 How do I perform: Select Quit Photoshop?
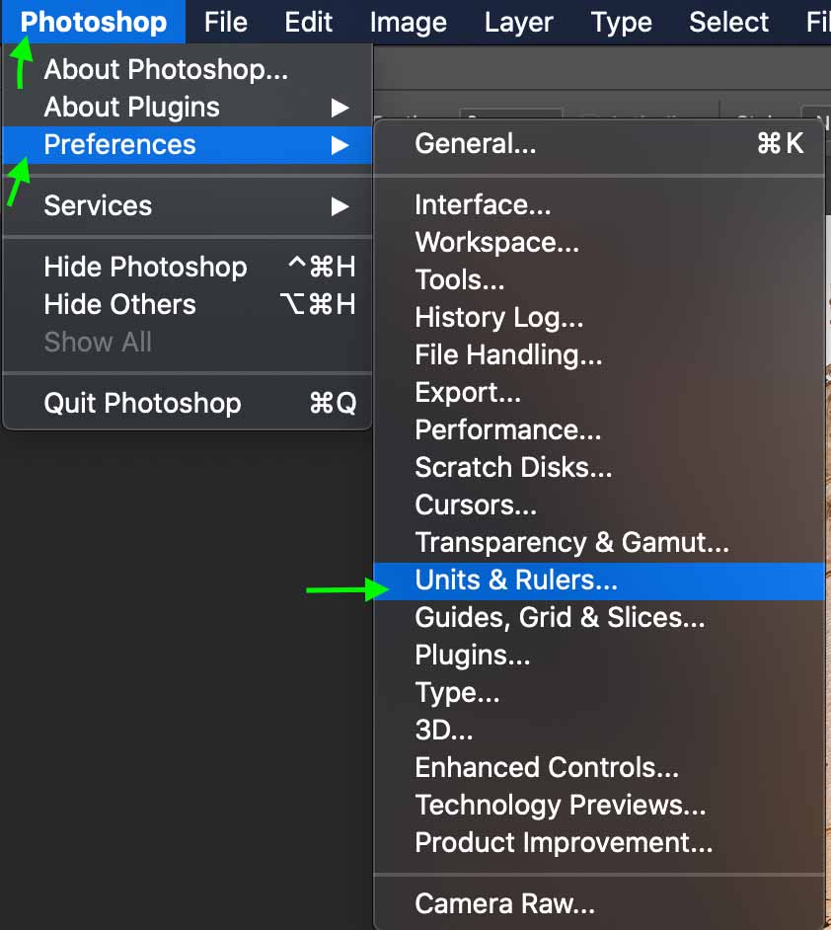(188, 404)
